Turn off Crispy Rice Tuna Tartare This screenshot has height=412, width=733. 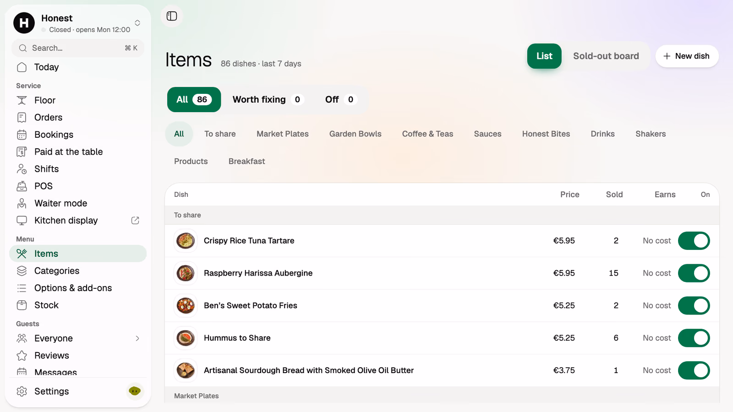pyautogui.click(x=694, y=241)
